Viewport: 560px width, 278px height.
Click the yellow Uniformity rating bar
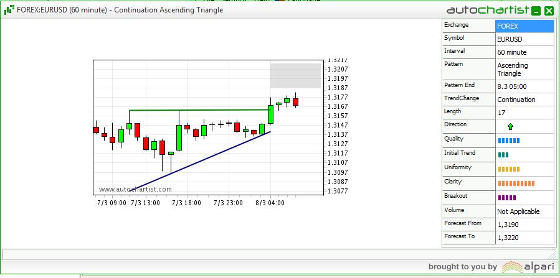point(508,169)
